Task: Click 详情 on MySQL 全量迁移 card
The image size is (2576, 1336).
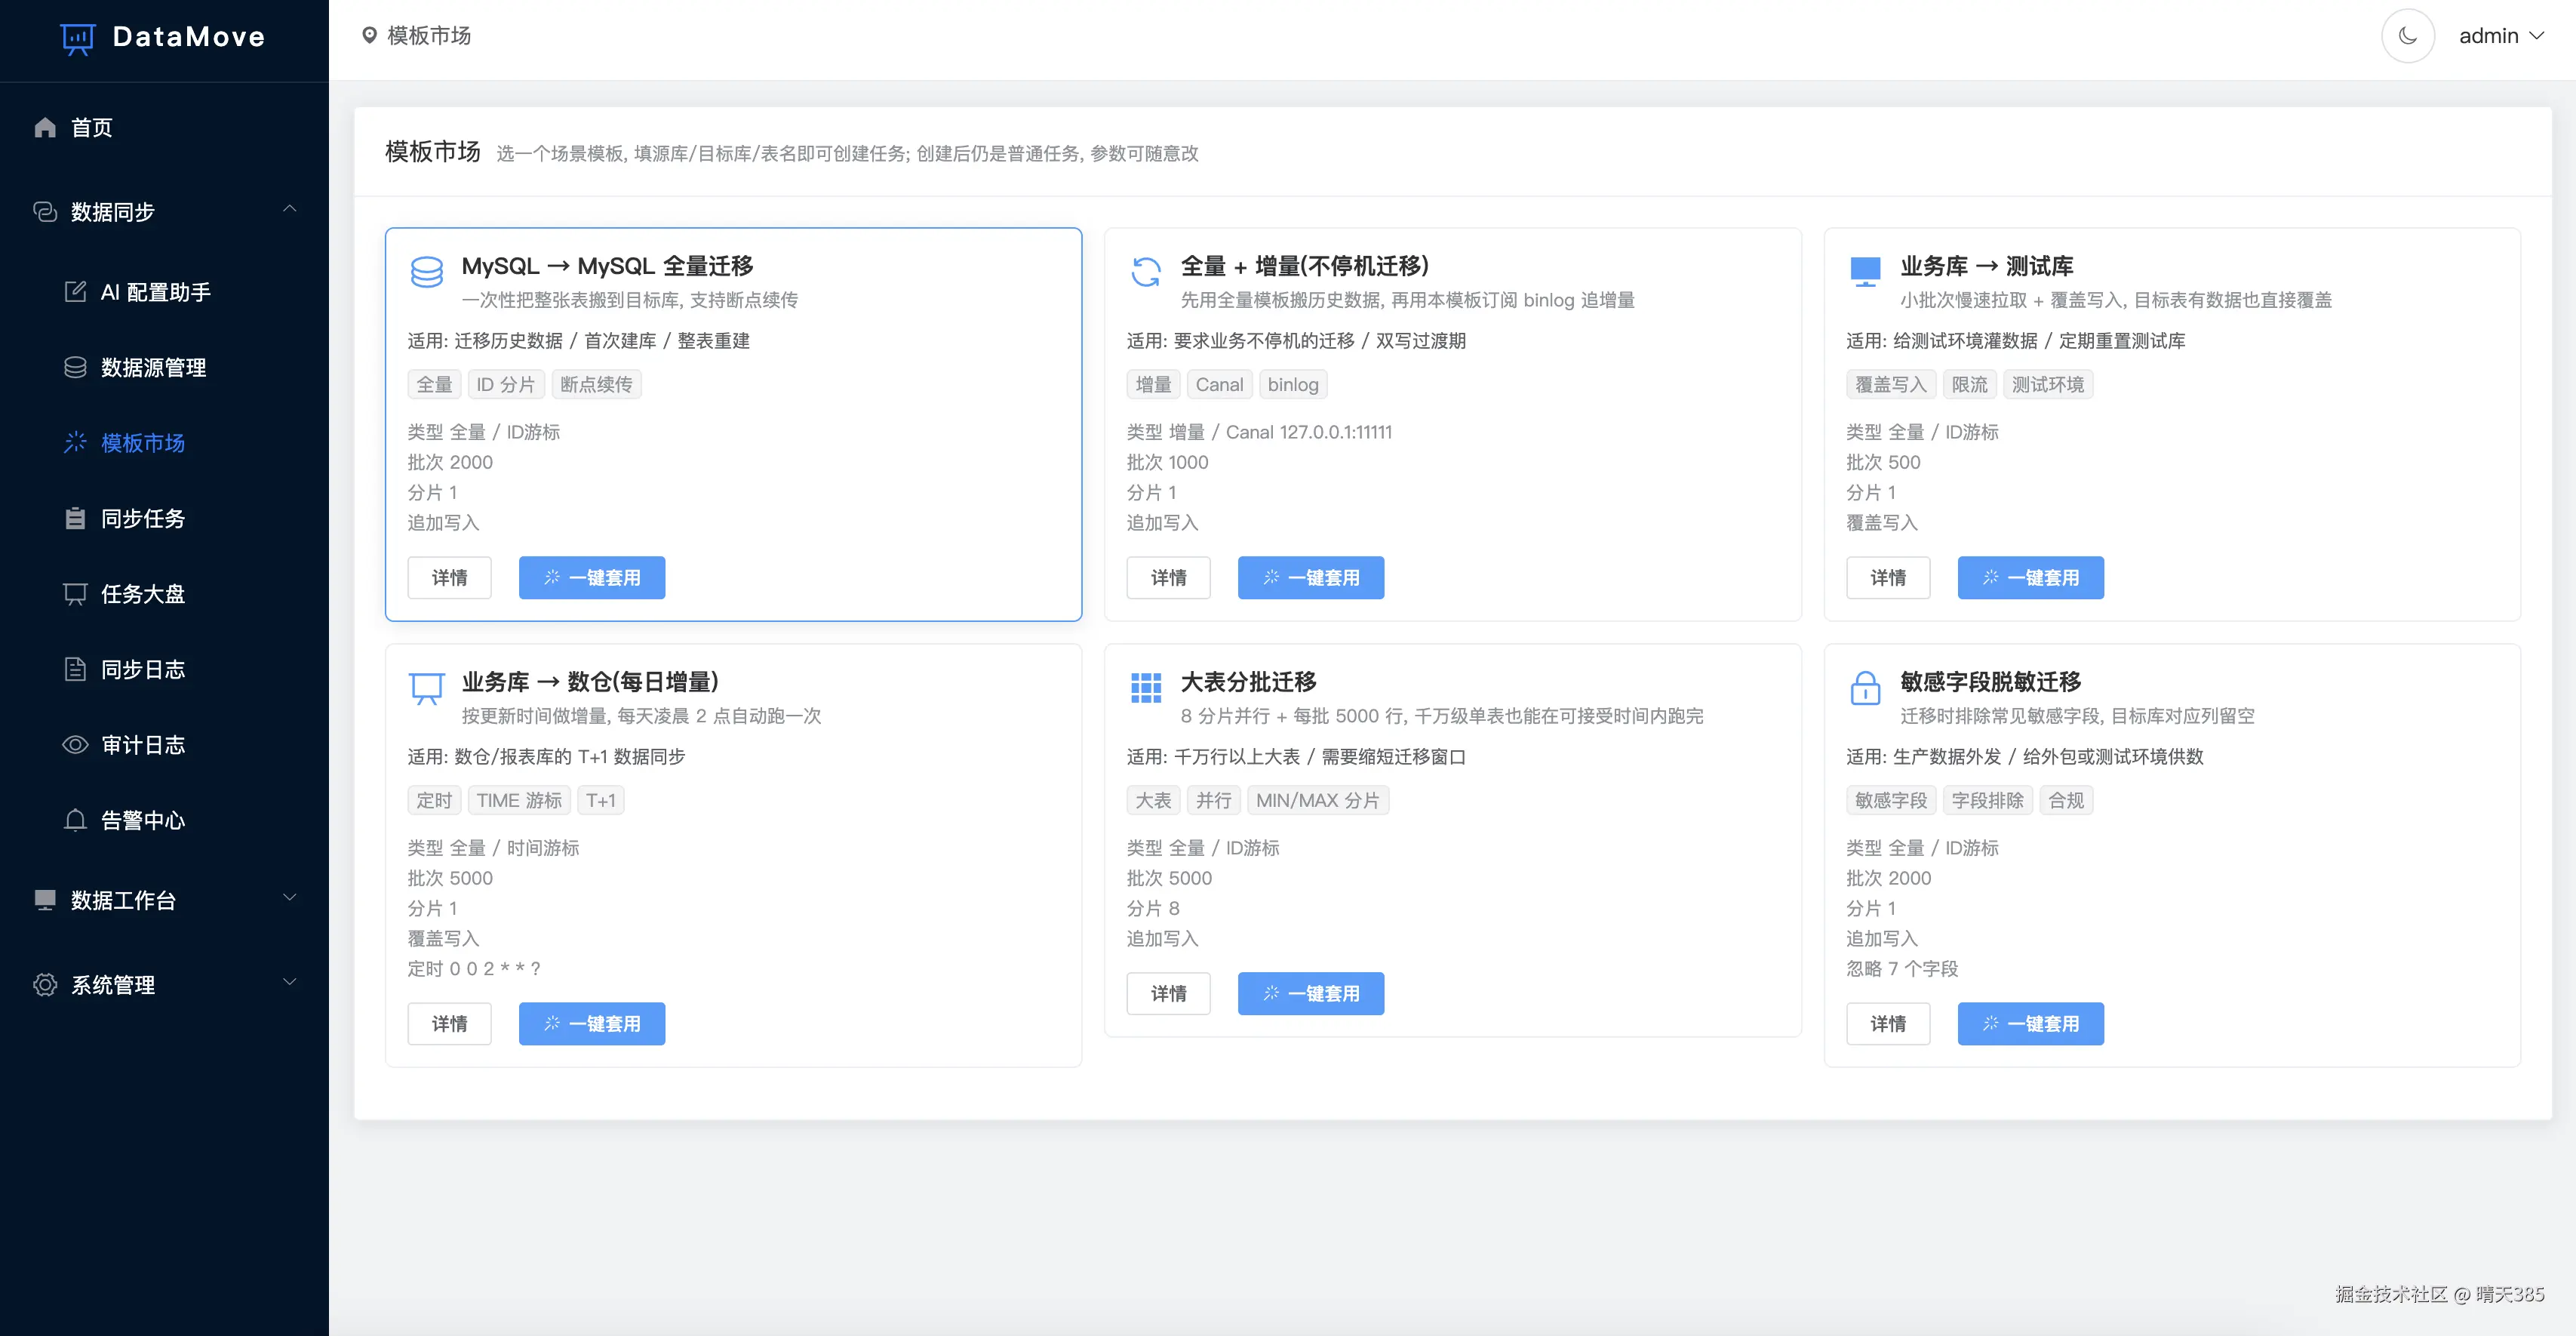Action: pyautogui.click(x=449, y=578)
